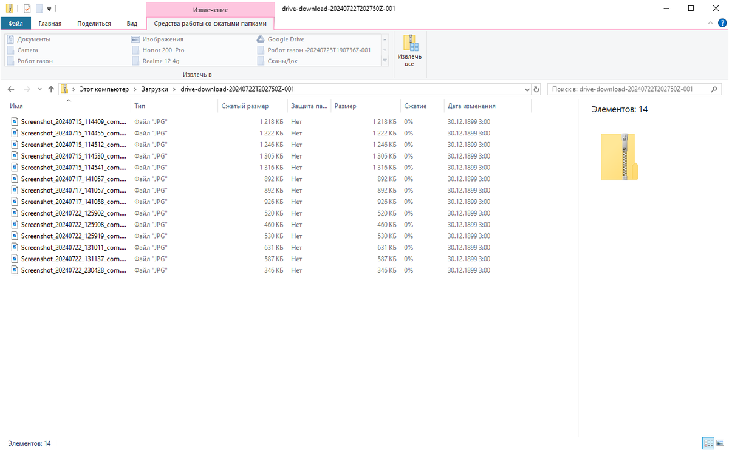Viewport: 729px width, 450px height.
Task: Select the Средства работы со сжатыми папками tab
Action: pyautogui.click(x=210, y=23)
